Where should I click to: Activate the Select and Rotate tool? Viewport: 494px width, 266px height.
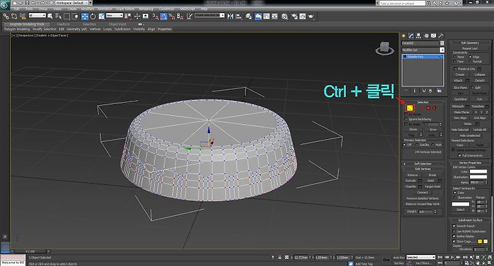pos(93,16)
